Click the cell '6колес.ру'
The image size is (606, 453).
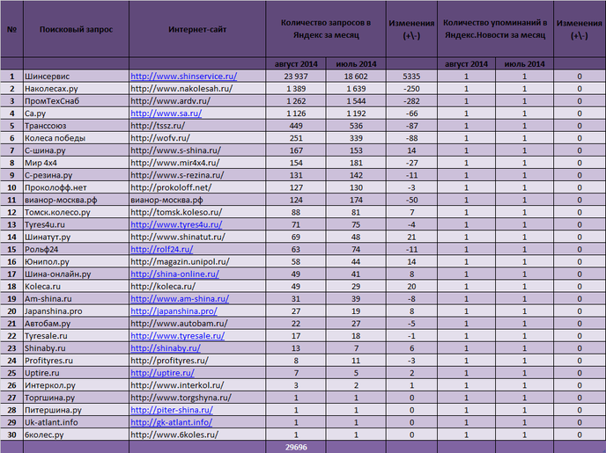click(76, 435)
